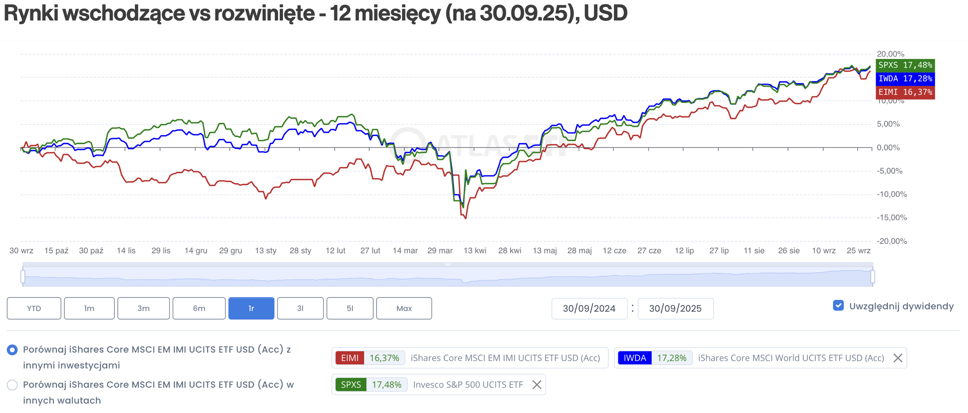Switch chart range to 1m
The width and height of the screenshot is (968, 413).
[x=89, y=309]
